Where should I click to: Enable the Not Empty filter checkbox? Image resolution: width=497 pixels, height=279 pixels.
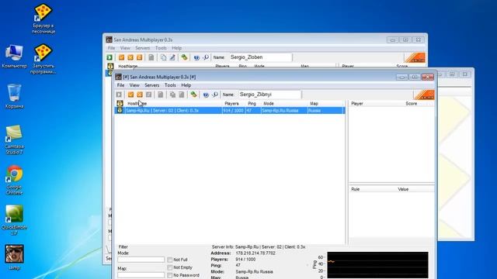click(170, 267)
